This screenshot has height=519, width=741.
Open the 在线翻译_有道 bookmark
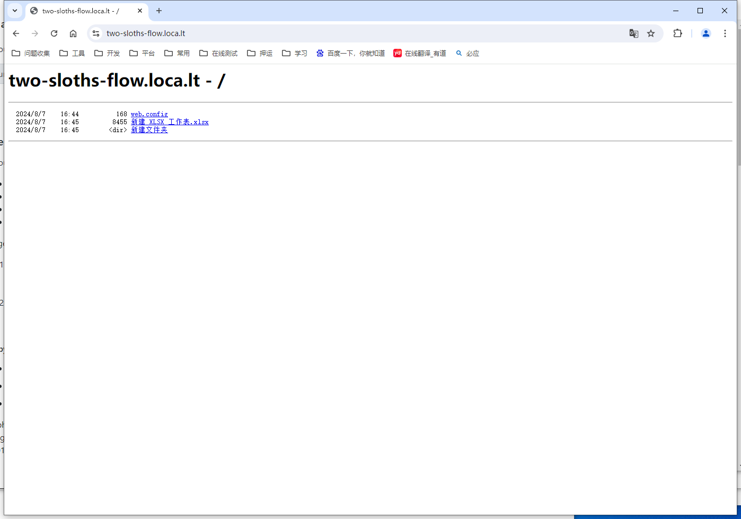(x=420, y=53)
